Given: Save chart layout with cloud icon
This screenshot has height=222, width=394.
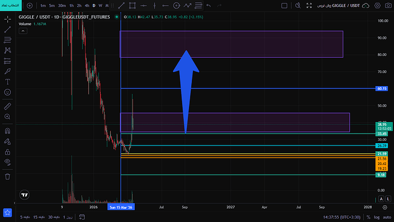Looking at the screenshot, I should 365,6.
